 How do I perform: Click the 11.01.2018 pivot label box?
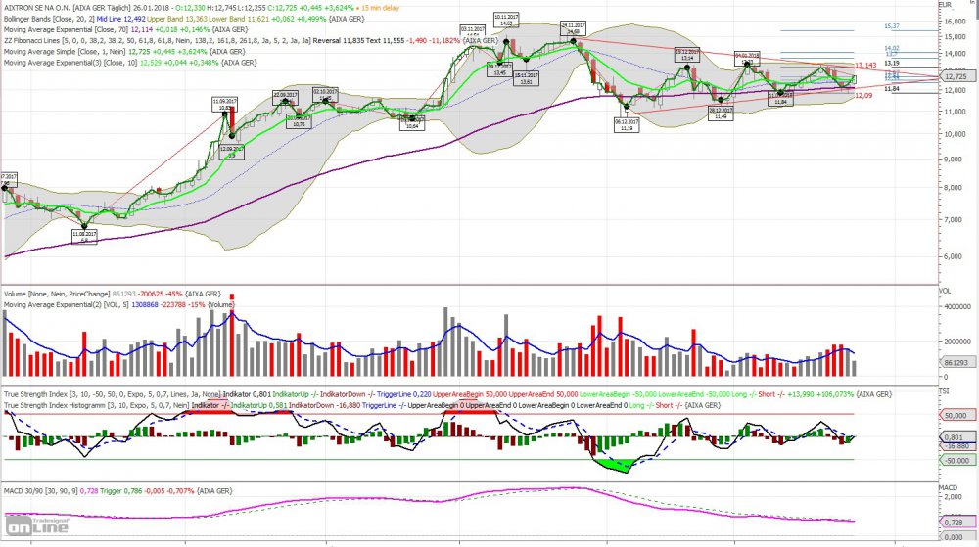click(780, 98)
